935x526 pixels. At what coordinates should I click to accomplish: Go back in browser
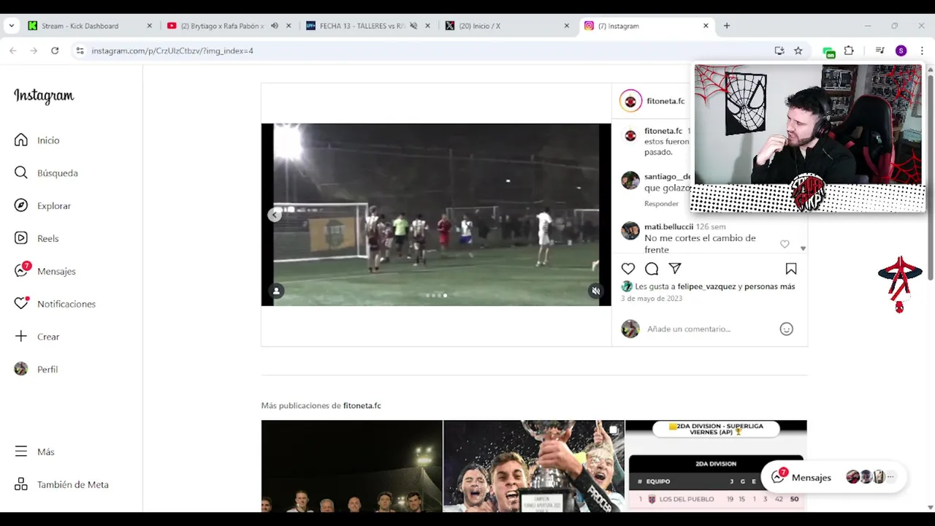[x=13, y=50]
